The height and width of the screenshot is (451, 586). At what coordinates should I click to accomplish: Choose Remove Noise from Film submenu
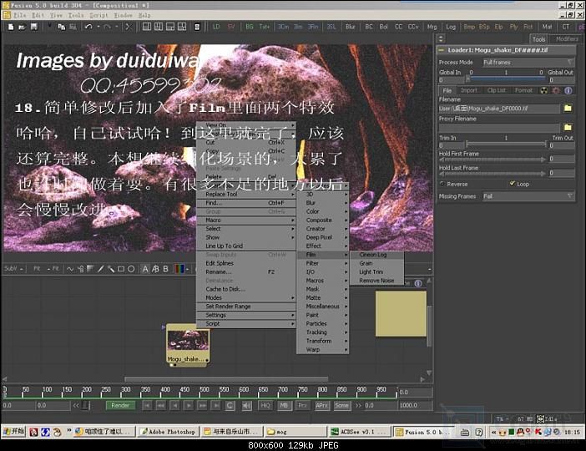[376, 281]
